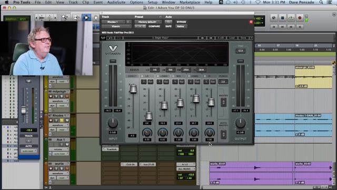Record-enable the mdpckgtr track
This screenshot has height=190, width=337.
51,96
